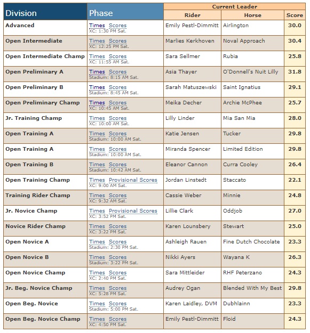Open Times for Open Preliminary B

97,87
